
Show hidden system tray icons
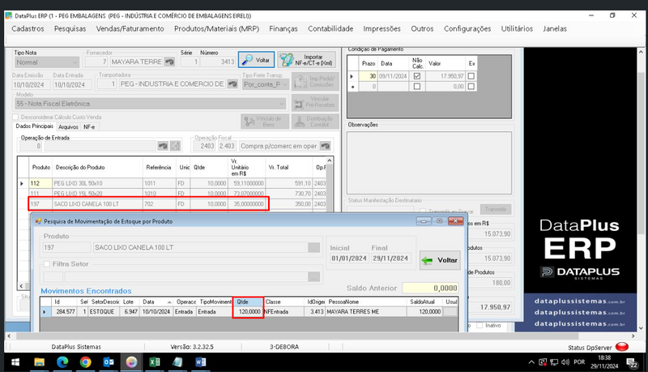point(531,362)
